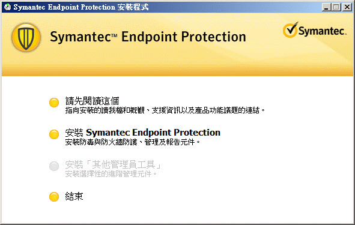Close the installer window
The height and width of the screenshot is (225, 355).
coord(347,7)
